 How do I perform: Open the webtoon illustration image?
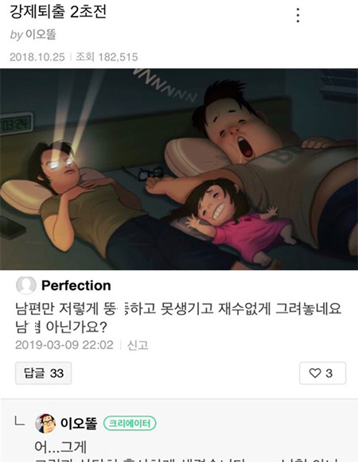[x=179, y=169]
